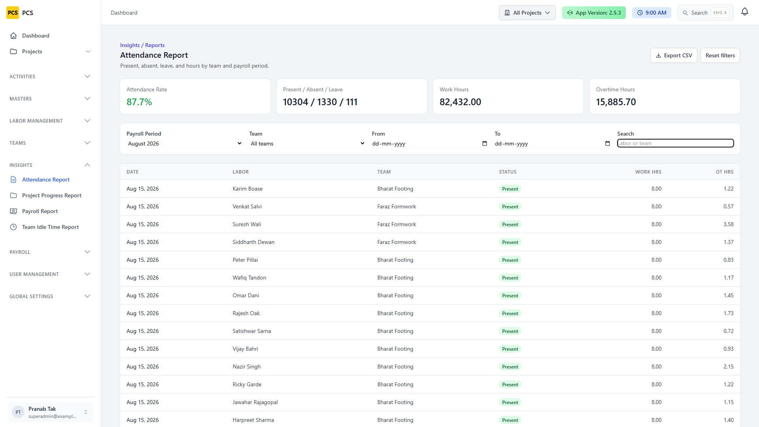The height and width of the screenshot is (427, 759).
Task: Open the To date calendar picker icon
Action: pos(608,144)
